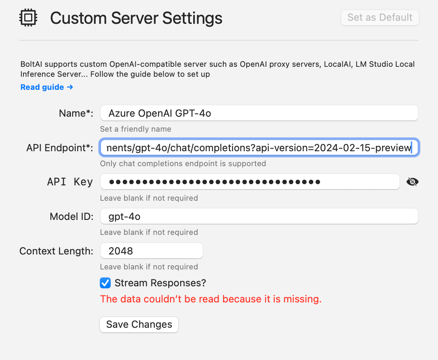Viewport: 438px width, 360px height.
Task: Select the Model ID field
Action: (x=259, y=216)
